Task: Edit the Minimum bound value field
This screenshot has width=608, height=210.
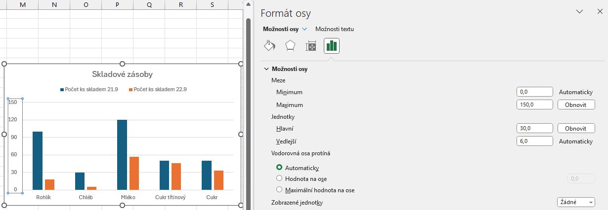Action: point(534,92)
